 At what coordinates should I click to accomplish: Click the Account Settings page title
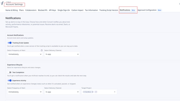point(14,4)
